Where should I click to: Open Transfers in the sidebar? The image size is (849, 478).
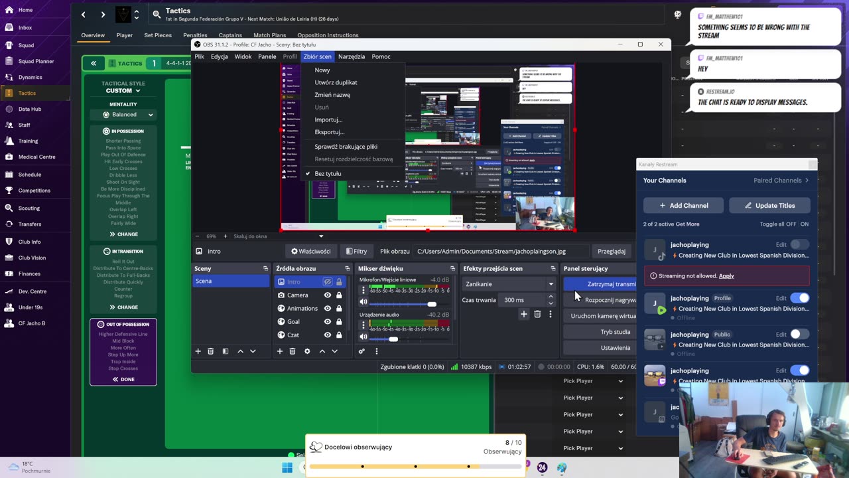(x=30, y=224)
